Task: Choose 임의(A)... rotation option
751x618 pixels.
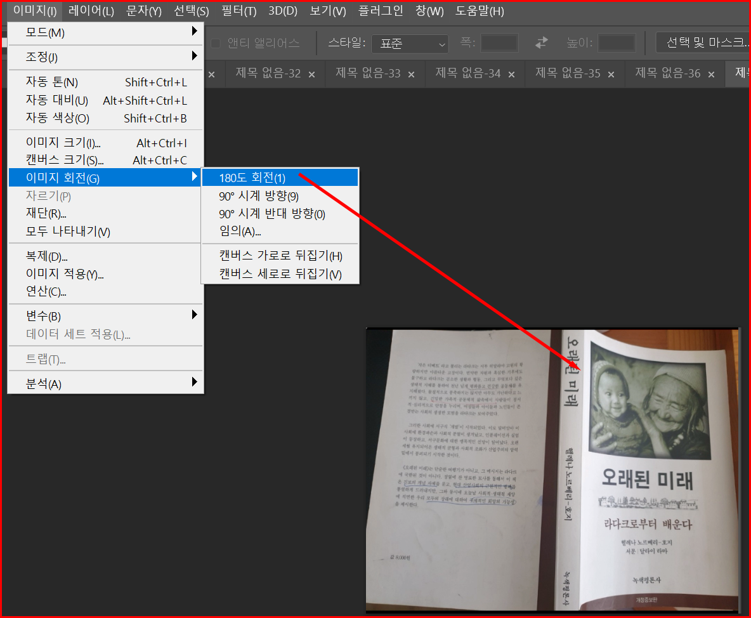Action: pos(280,232)
